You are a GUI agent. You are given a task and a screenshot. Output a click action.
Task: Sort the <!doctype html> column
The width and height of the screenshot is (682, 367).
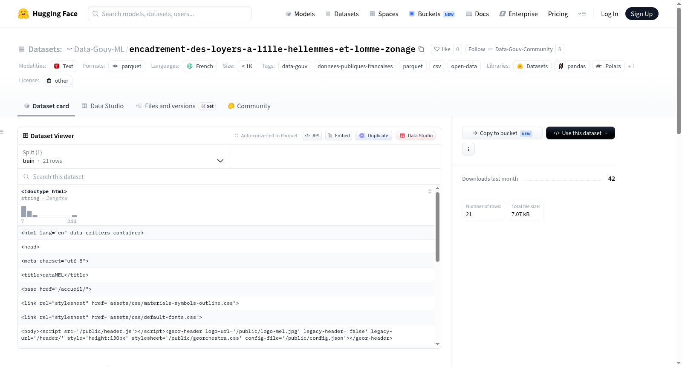[430, 191]
